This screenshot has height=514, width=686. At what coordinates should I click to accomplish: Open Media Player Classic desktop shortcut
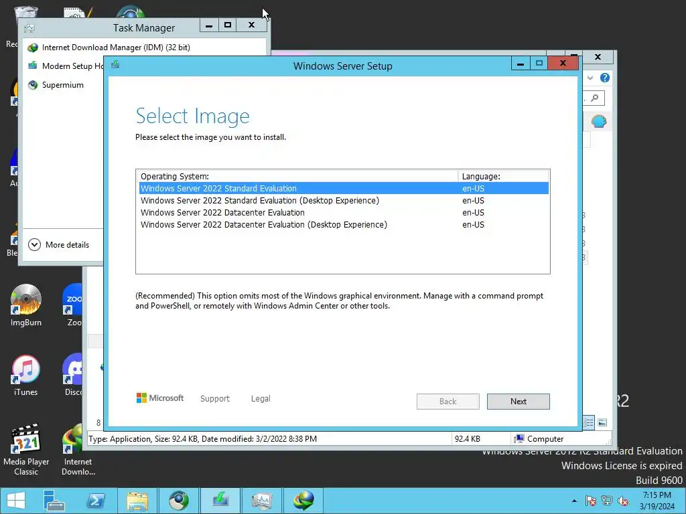26,449
